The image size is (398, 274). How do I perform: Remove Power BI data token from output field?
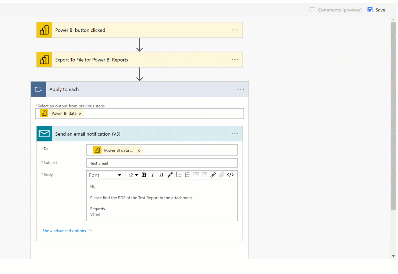tap(80, 114)
